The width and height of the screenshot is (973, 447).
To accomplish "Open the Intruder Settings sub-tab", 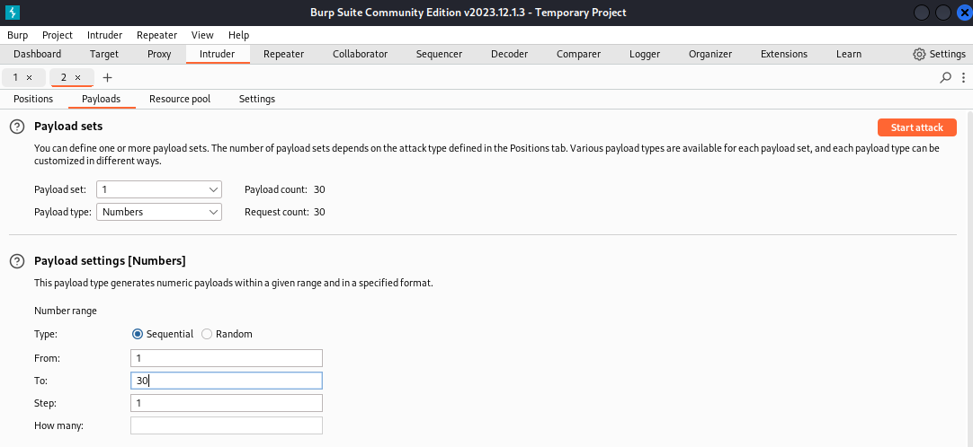I will [x=257, y=99].
